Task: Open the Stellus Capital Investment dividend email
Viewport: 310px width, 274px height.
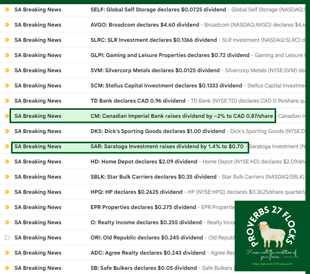Action: click(166, 86)
